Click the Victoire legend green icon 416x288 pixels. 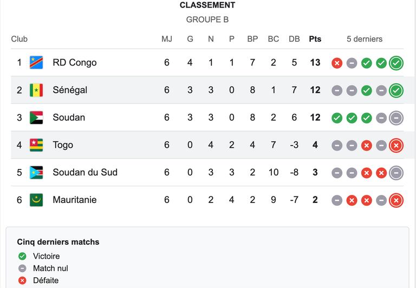[22, 256]
